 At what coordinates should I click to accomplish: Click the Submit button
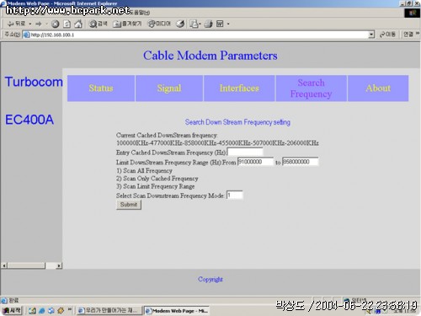[129, 205]
